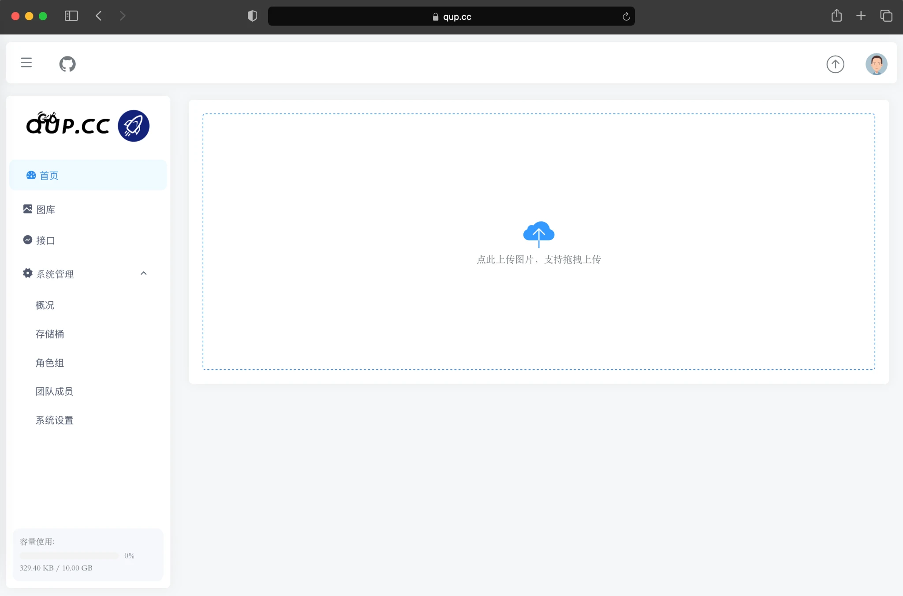This screenshot has width=903, height=596.
Task: Collapse the 系统管理 menu chevron
Action: (x=143, y=274)
